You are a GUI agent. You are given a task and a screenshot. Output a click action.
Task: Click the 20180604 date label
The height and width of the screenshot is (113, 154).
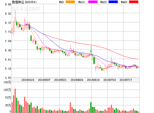click(77, 80)
